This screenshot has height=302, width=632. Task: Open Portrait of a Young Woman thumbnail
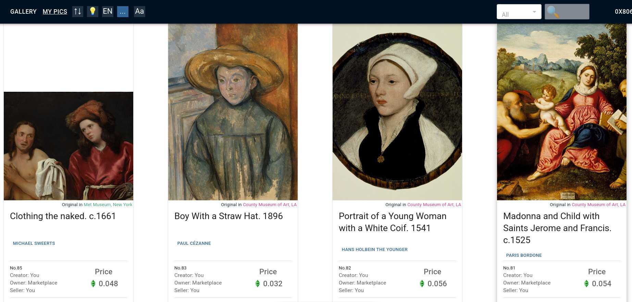tap(397, 112)
